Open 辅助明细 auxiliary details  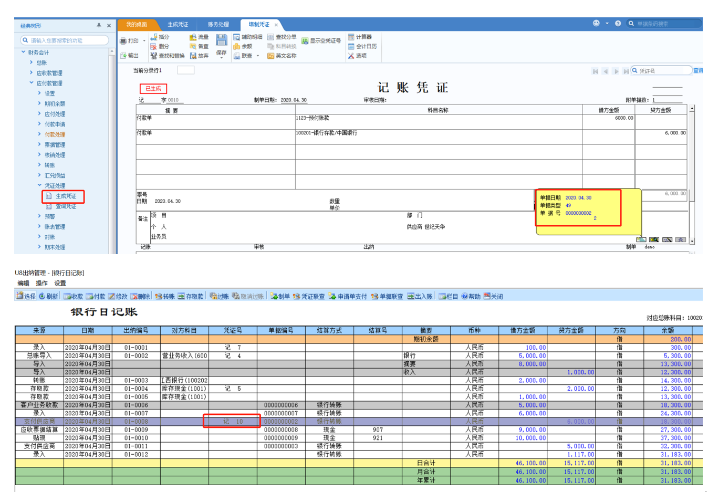(x=248, y=37)
